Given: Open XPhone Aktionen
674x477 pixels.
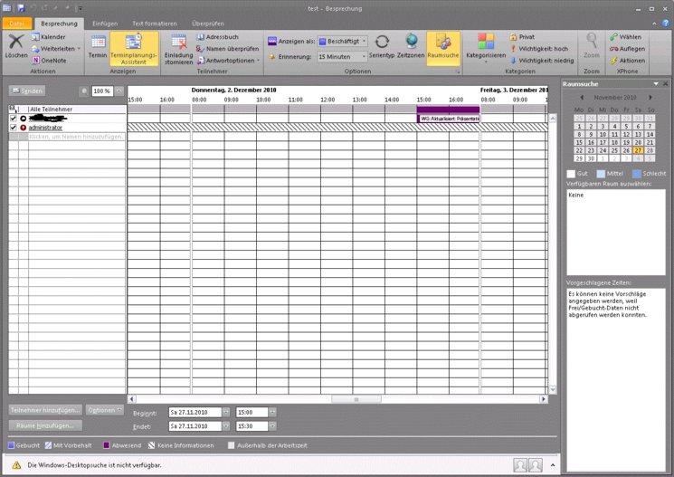Looking at the screenshot, I should (x=627, y=61).
